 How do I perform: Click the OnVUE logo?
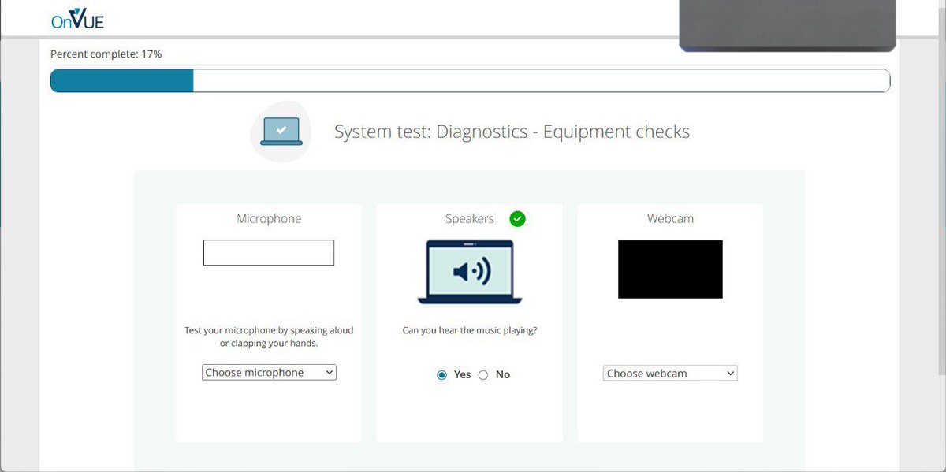(77, 18)
